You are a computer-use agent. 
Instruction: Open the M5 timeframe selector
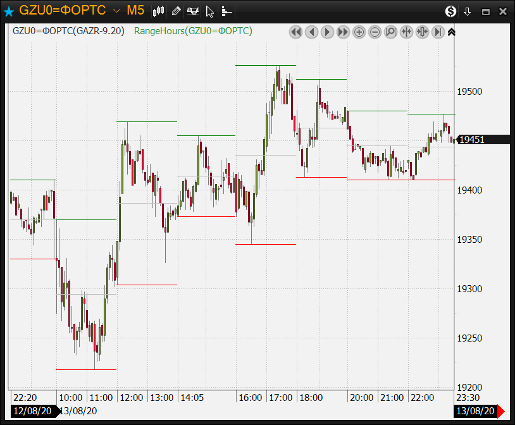[135, 11]
